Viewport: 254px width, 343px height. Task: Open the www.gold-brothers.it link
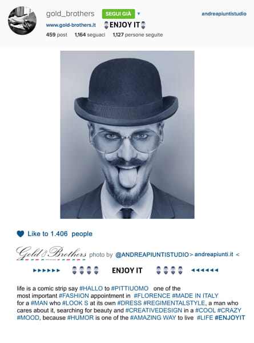tap(71, 25)
